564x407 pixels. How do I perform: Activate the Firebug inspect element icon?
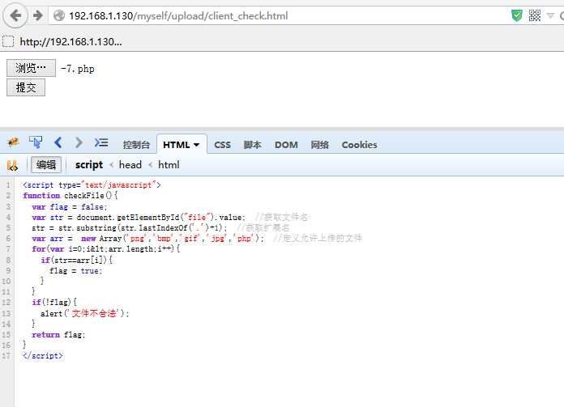36,142
